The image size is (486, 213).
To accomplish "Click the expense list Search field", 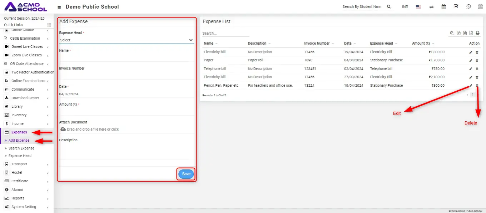I will point(225,34).
